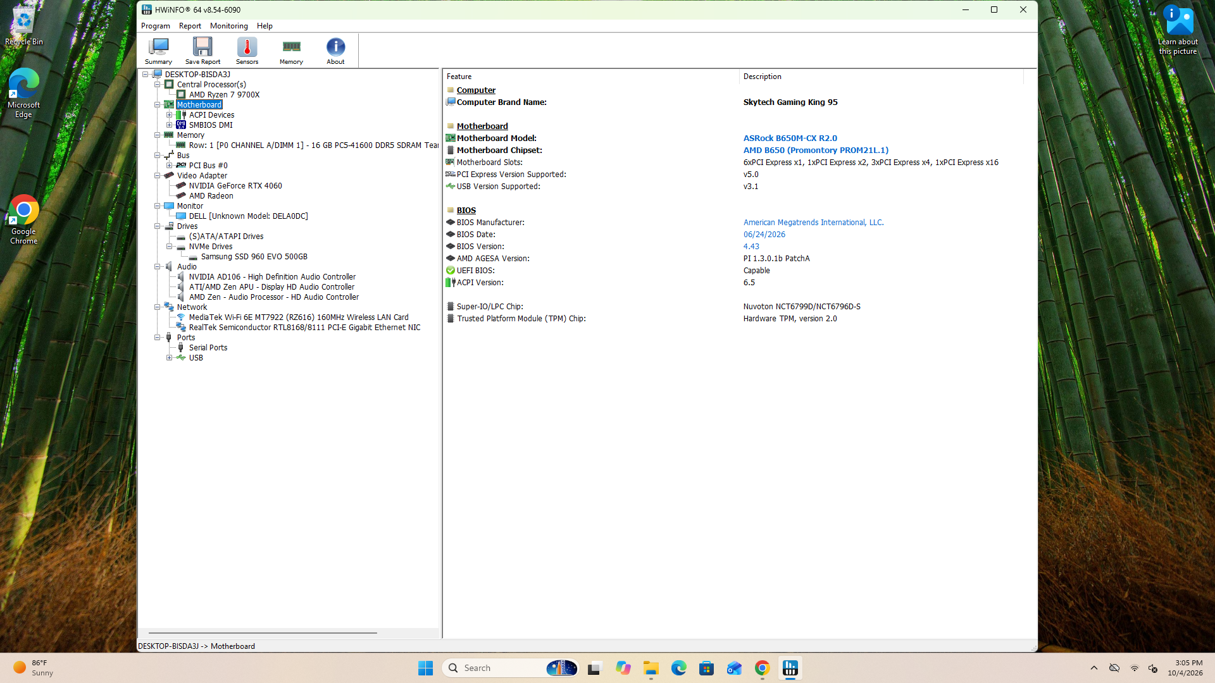
Task: Click tree panel horizontal scrollbar
Action: (x=263, y=632)
